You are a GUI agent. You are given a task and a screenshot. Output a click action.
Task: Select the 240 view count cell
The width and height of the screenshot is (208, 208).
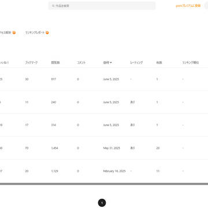click(x=54, y=102)
